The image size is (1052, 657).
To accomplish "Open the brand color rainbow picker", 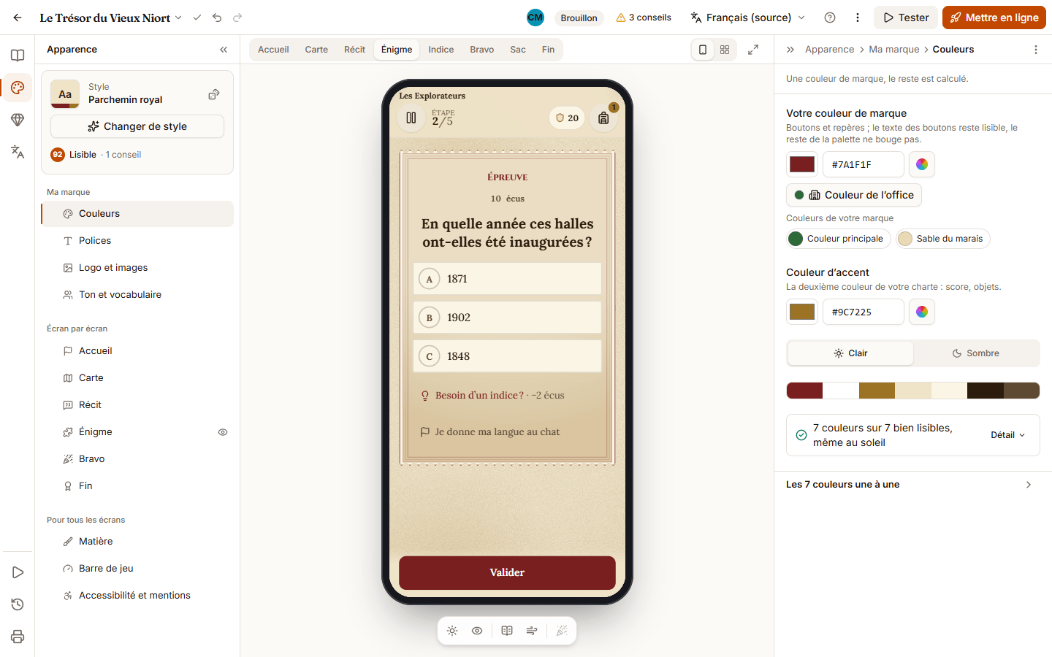I will 922,164.
